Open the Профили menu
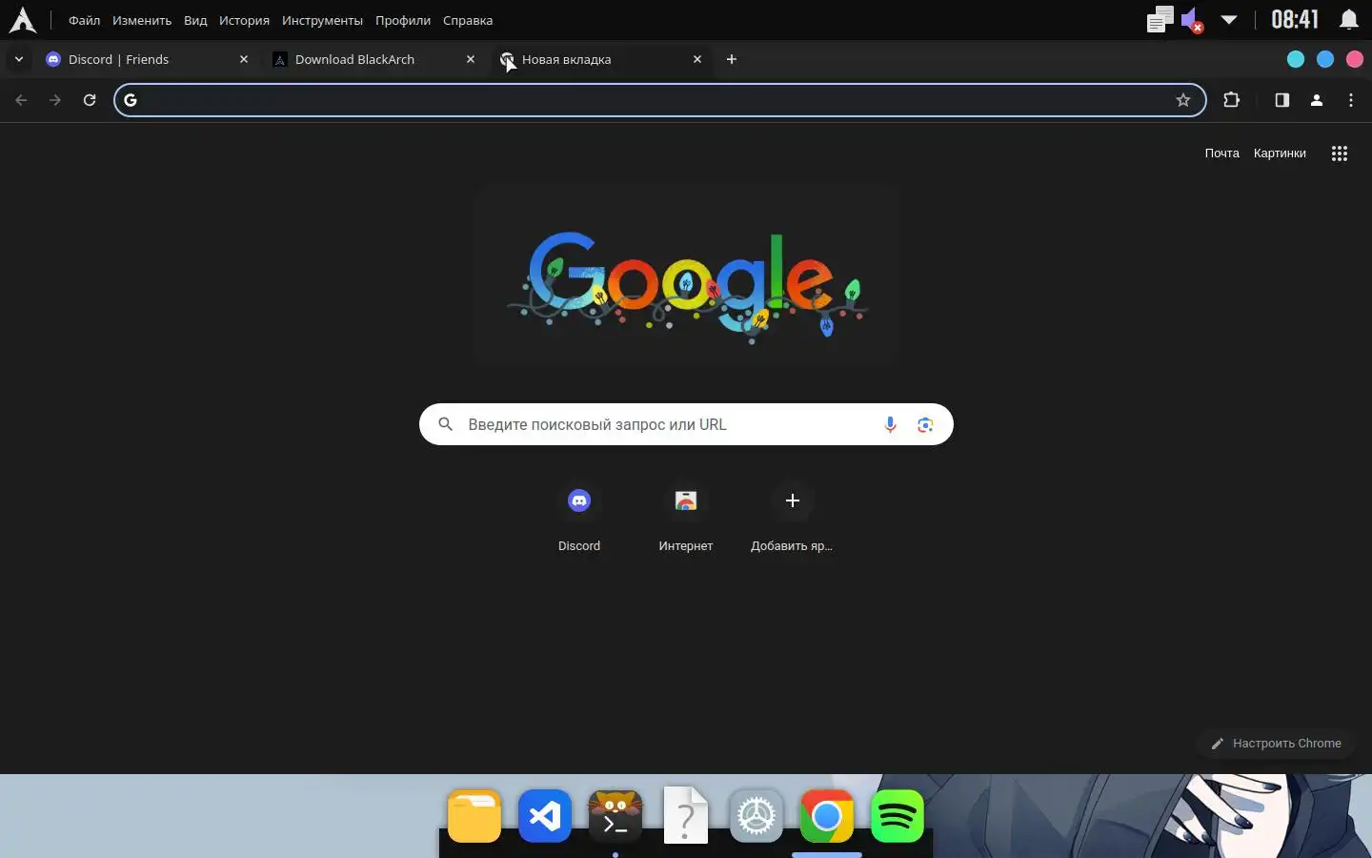This screenshot has width=1372, height=858. click(403, 20)
